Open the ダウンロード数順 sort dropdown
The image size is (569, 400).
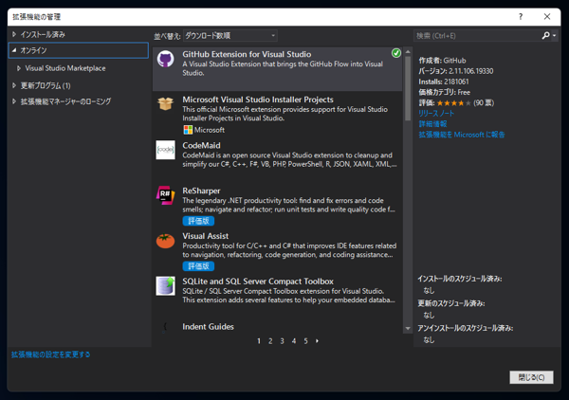(230, 35)
